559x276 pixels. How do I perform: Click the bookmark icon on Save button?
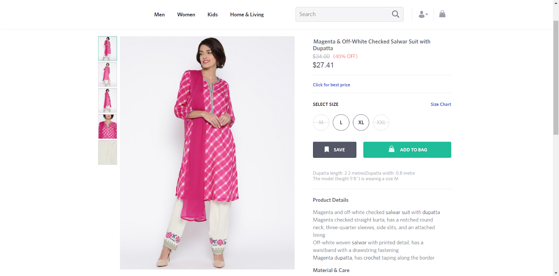(327, 150)
